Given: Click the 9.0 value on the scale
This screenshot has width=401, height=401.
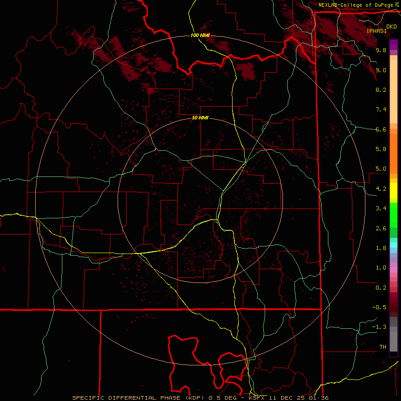Looking at the screenshot, I should [x=381, y=70].
